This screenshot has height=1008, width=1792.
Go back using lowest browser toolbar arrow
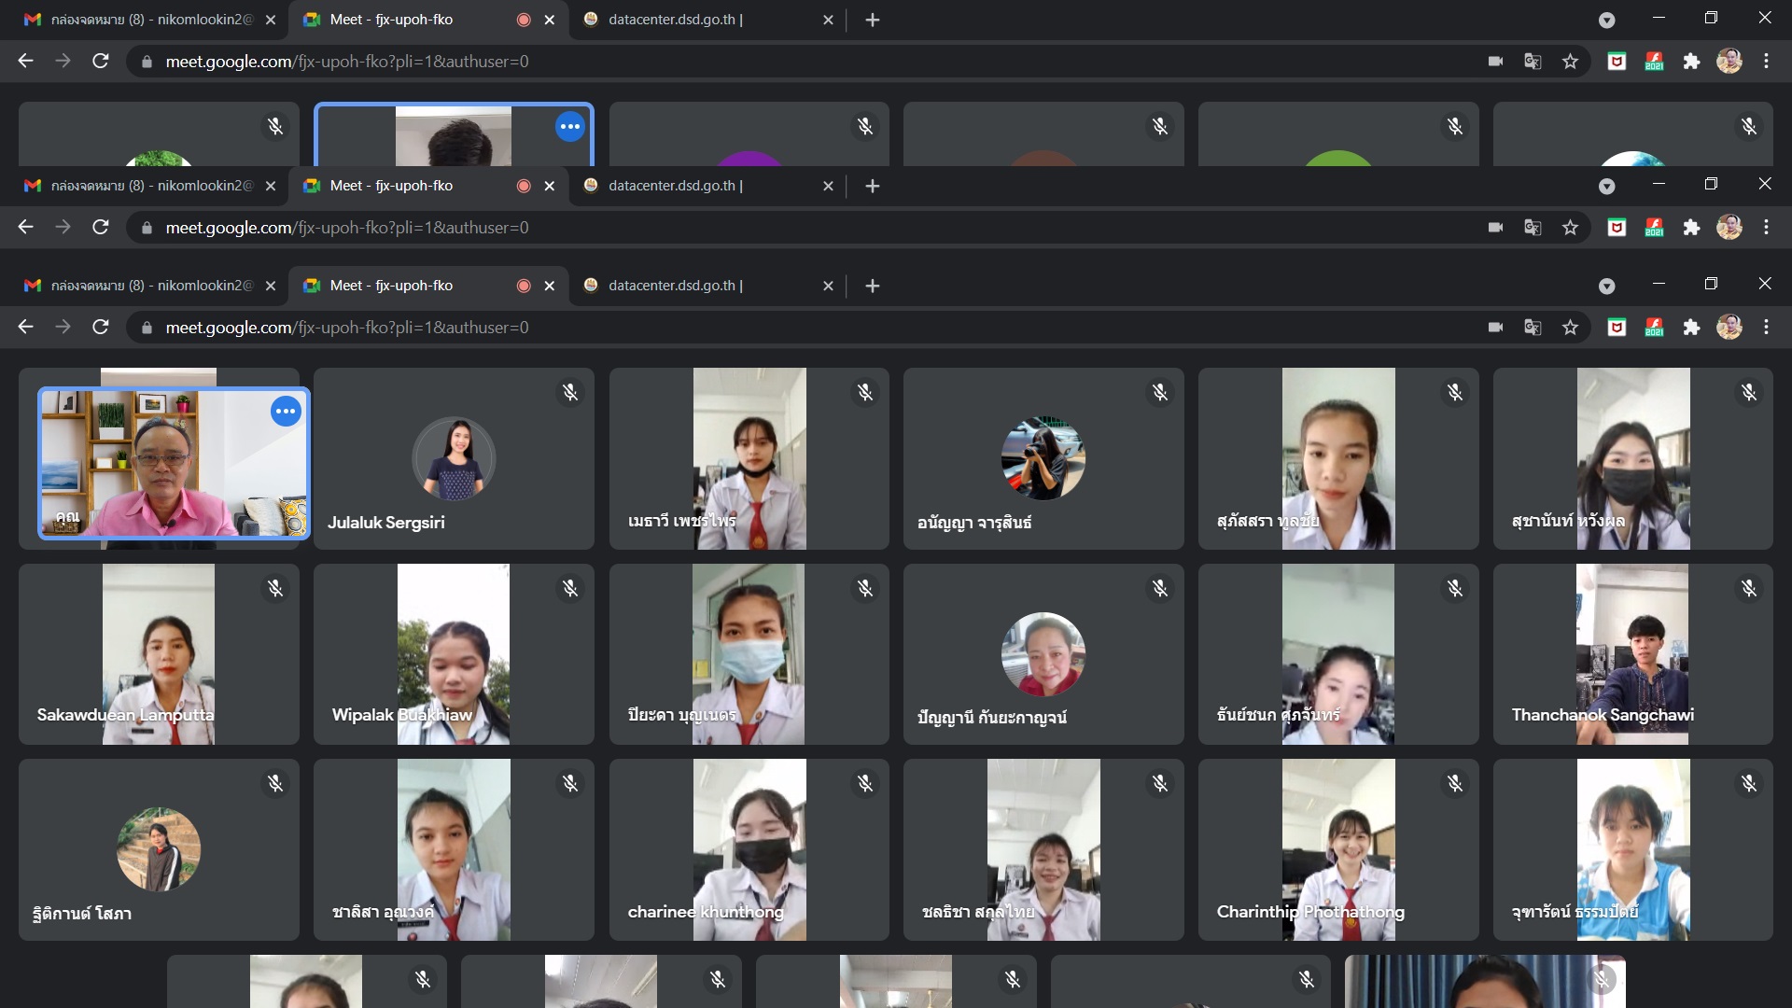click(x=25, y=327)
